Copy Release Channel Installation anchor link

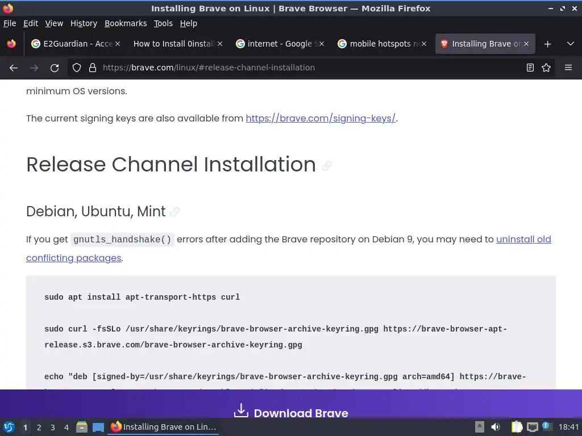point(327,166)
